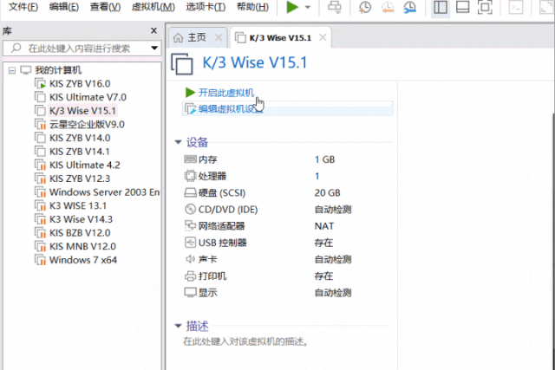Take a snapshot with the clock-plus icon
555x370 pixels.
[365, 7]
